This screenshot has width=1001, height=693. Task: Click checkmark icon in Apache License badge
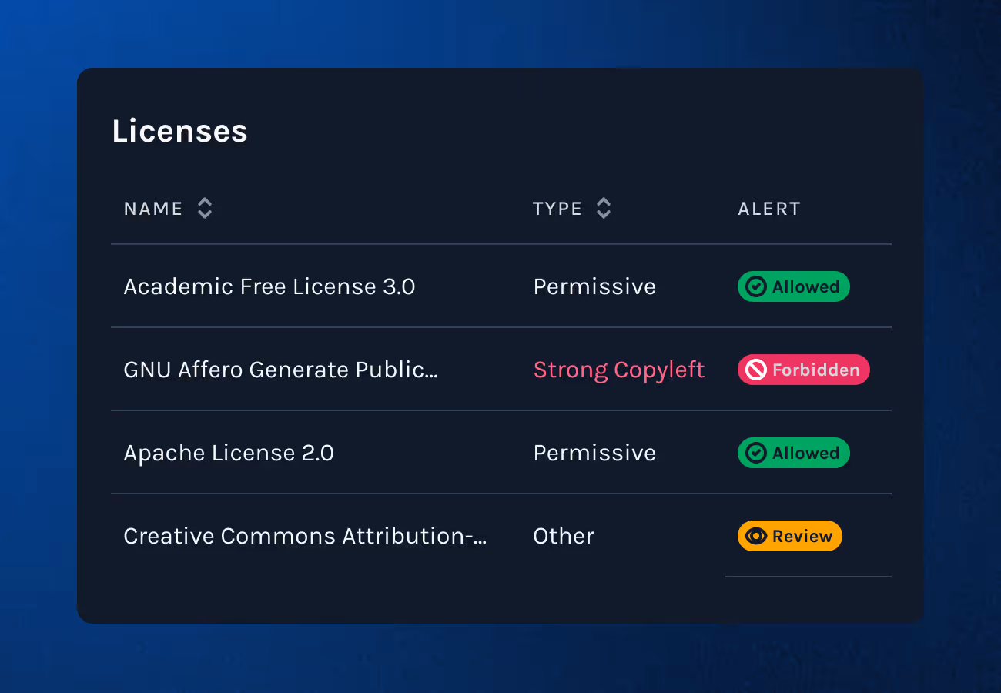[756, 453]
